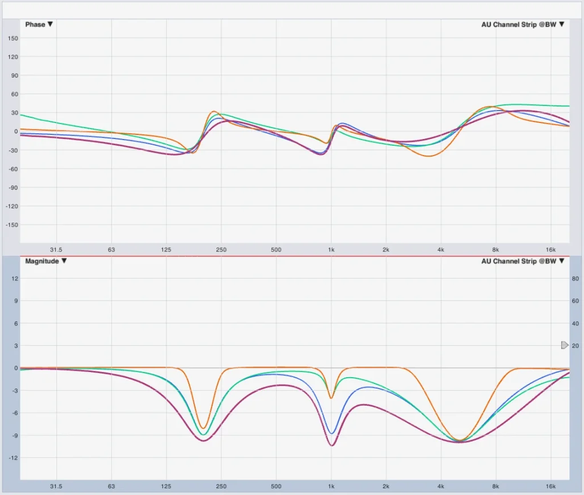
Task: Open the Phase dropdown menu
Action: click(x=39, y=24)
